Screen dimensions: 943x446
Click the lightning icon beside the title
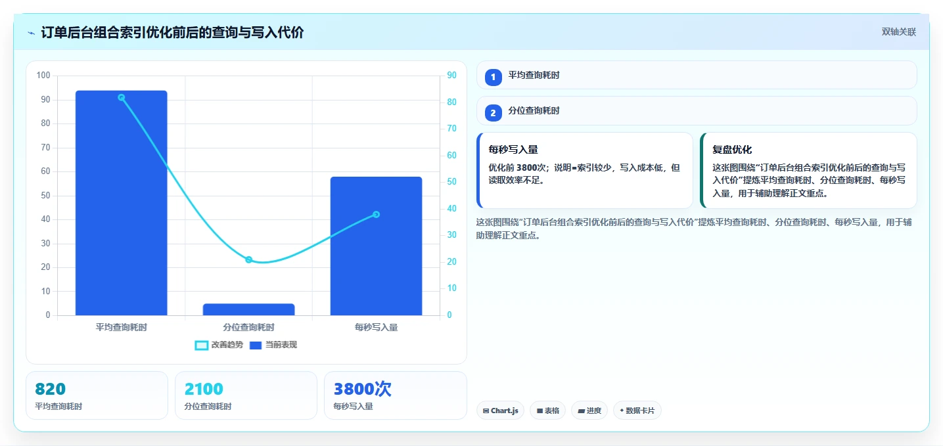(x=31, y=33)
